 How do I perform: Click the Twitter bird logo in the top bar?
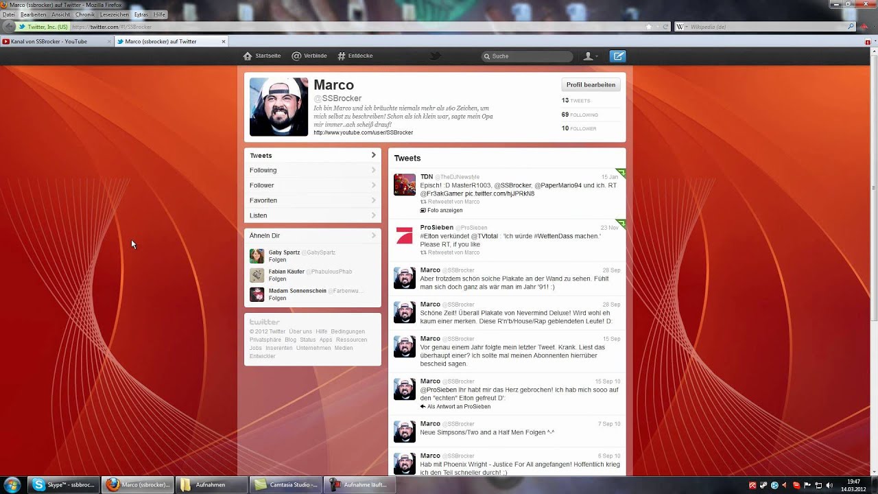click(435, 56)
